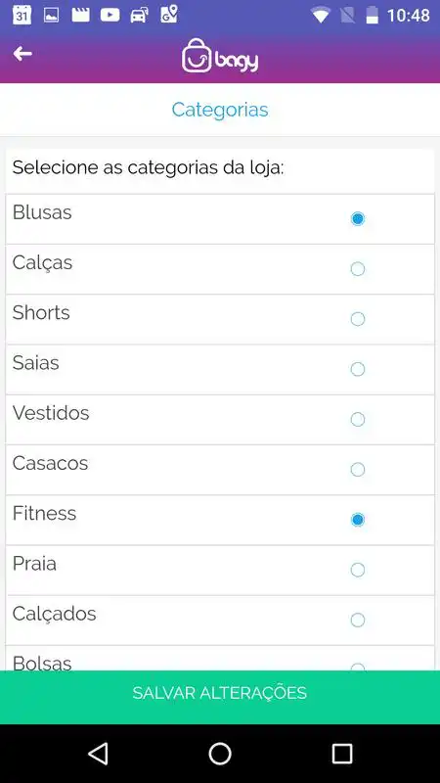Select the Praia category radio
This screenshot has width=440, height=783.
coord(358,570)
